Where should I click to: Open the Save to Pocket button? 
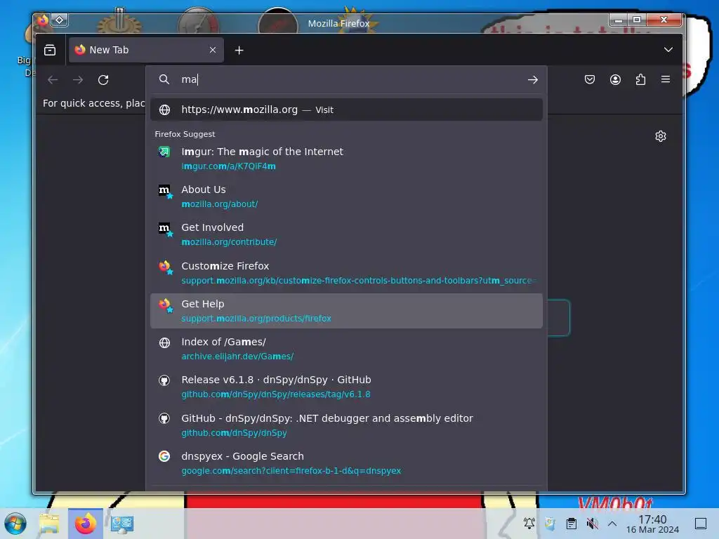point(590,80)
